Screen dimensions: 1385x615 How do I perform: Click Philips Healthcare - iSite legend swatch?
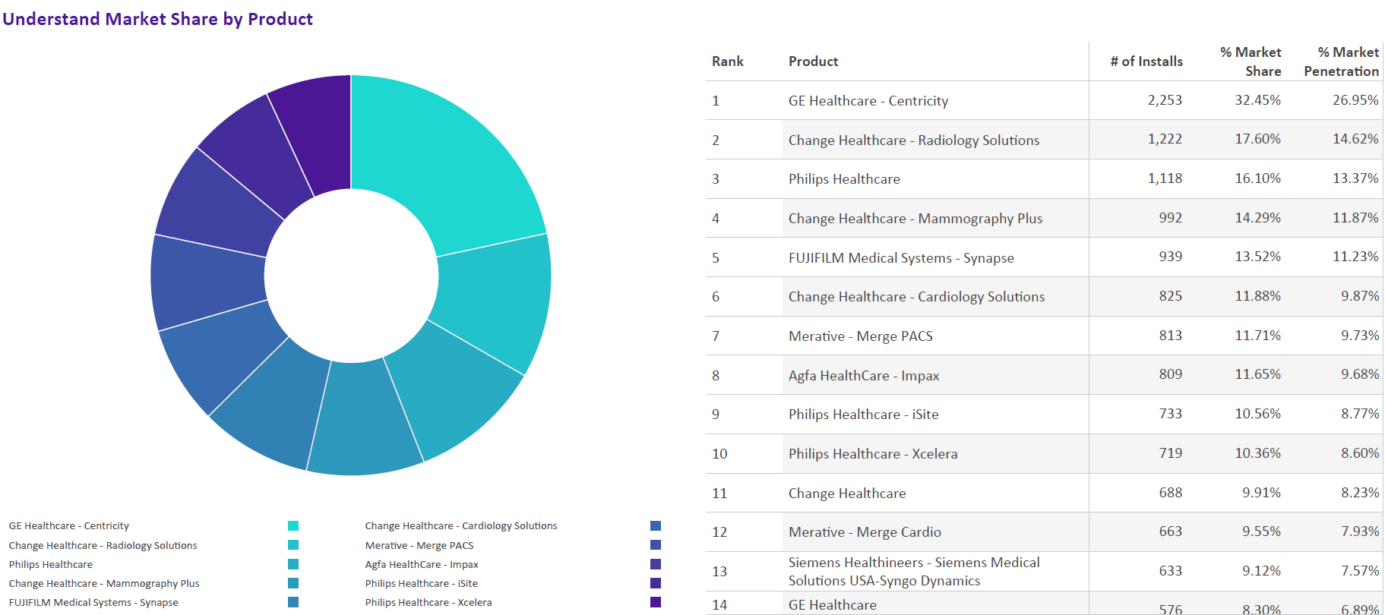tap(656, 583)
